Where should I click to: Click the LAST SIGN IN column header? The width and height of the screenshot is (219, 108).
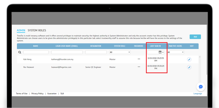pos(155,46)
